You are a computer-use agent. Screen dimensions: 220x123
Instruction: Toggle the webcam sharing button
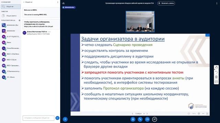[147, 119]
